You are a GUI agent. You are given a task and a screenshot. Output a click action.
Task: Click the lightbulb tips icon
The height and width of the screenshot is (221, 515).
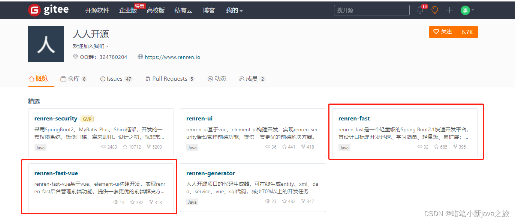[435, 10]
